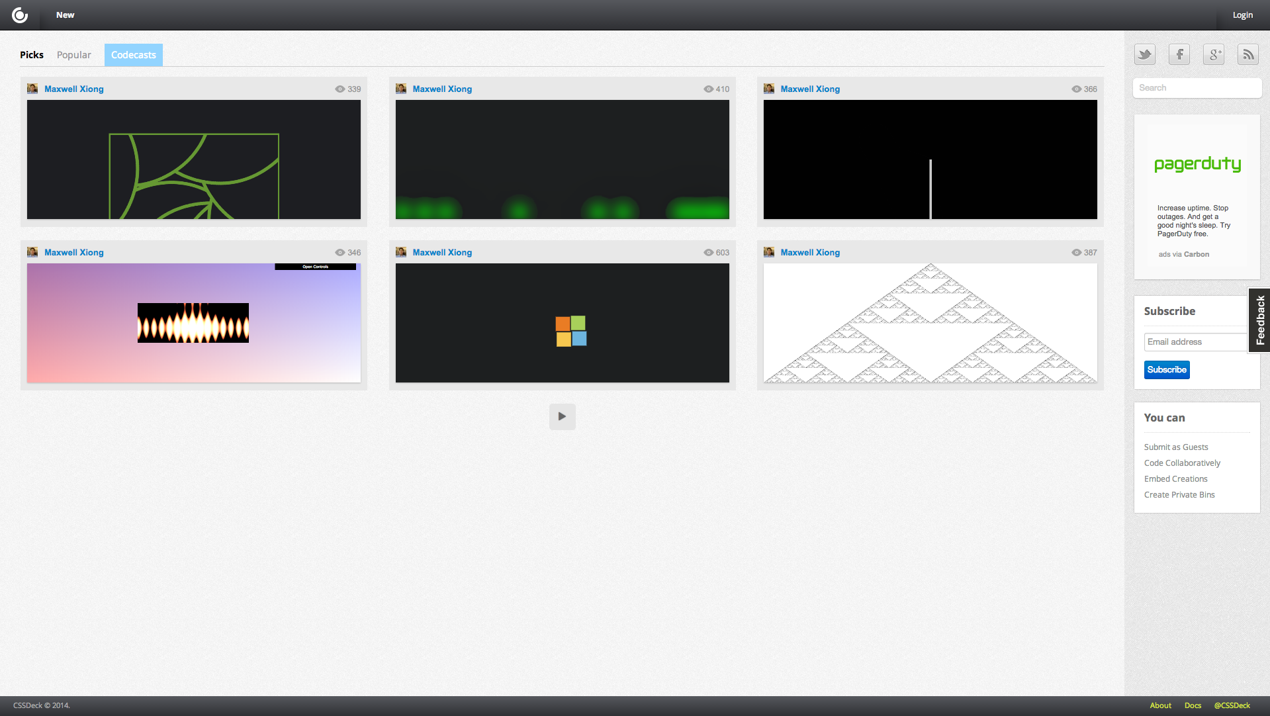1270x716 pixels.
Task: Open the green glowing blobs thumbnail
Action: (563, 159)
